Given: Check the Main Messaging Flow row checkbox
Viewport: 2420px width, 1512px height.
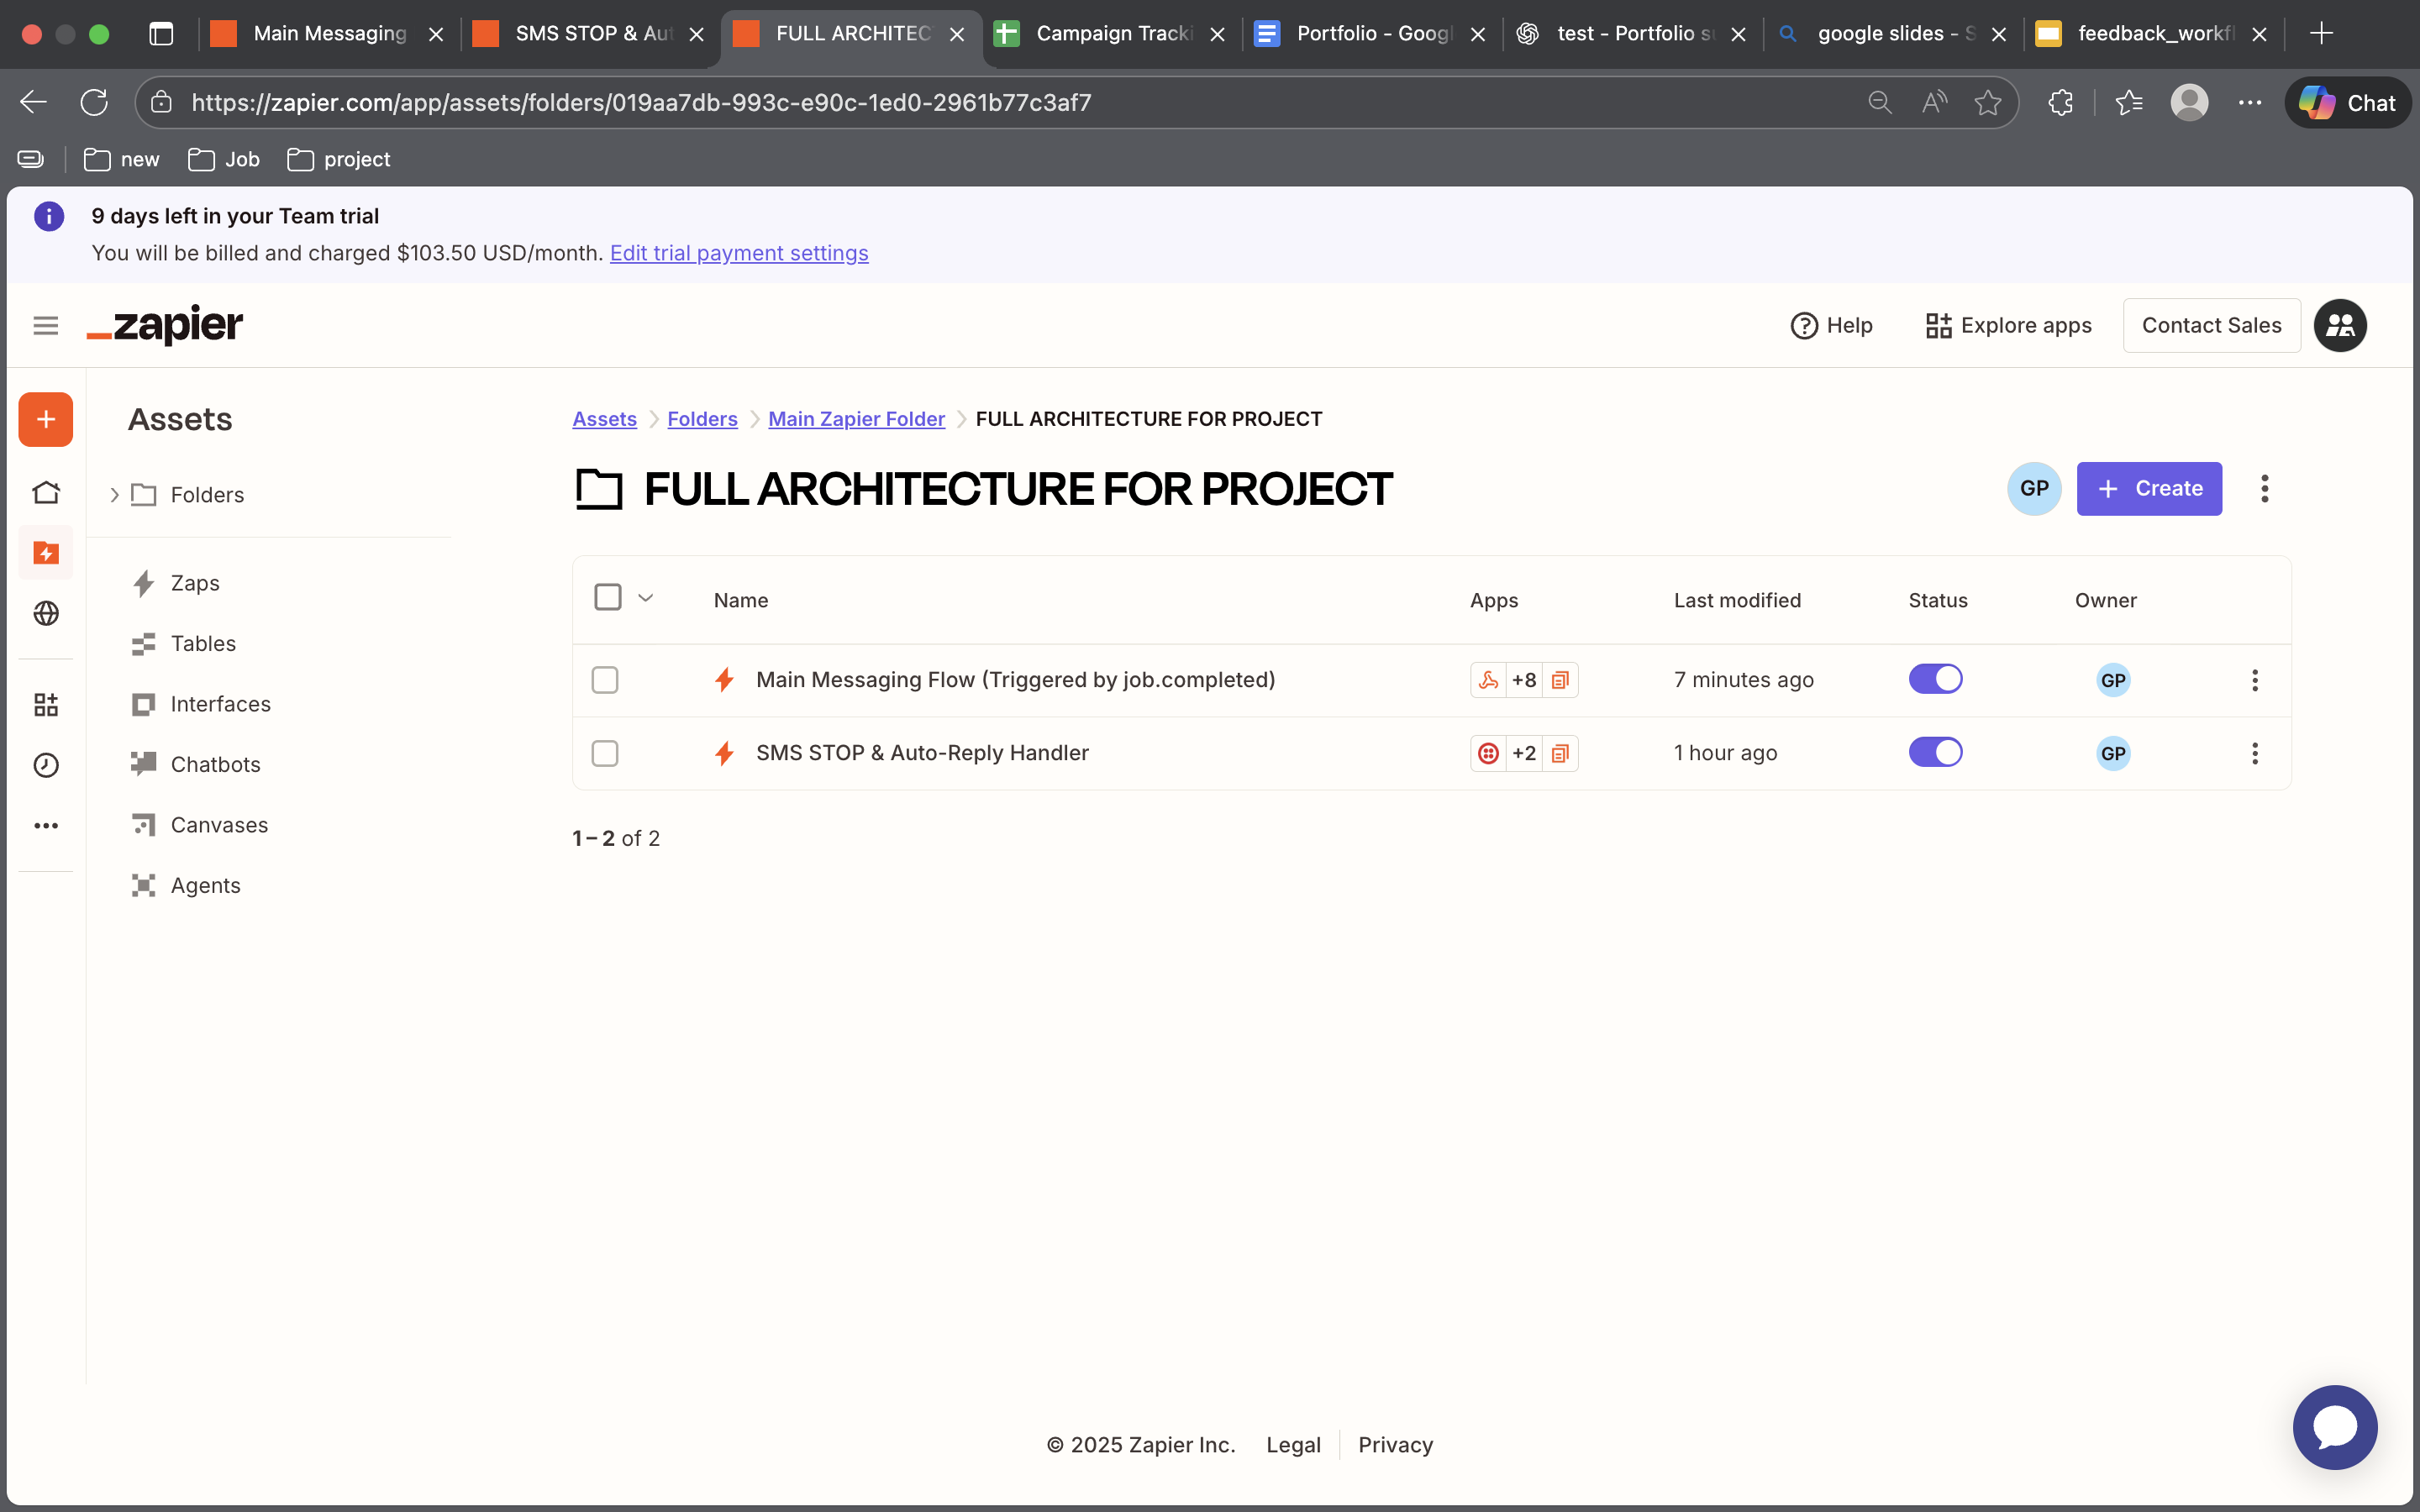Looking at the screenshot, I should [x=605, y=680].
